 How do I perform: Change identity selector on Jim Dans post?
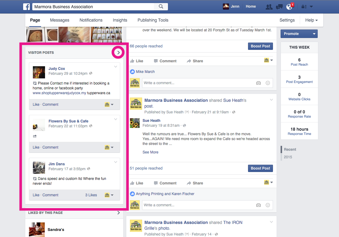pyautogui.click(x=109, y=195)
